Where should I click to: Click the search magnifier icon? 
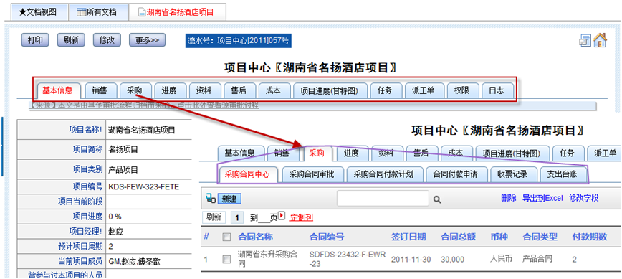coord(437,199)
